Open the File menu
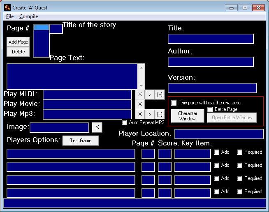Screen dimensions: 269x212 click(10, 16)
